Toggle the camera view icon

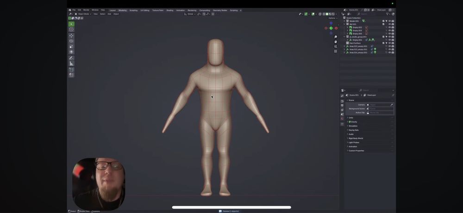(x=336, y=46)
